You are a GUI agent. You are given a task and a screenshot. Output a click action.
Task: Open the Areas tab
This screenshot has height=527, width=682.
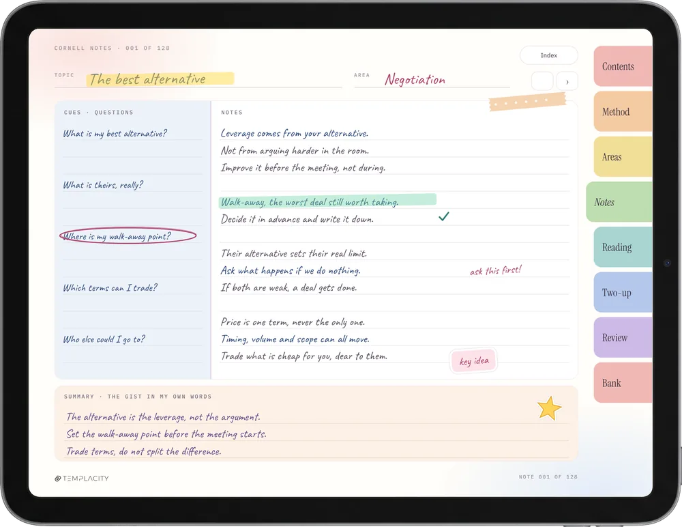(623, 157)
